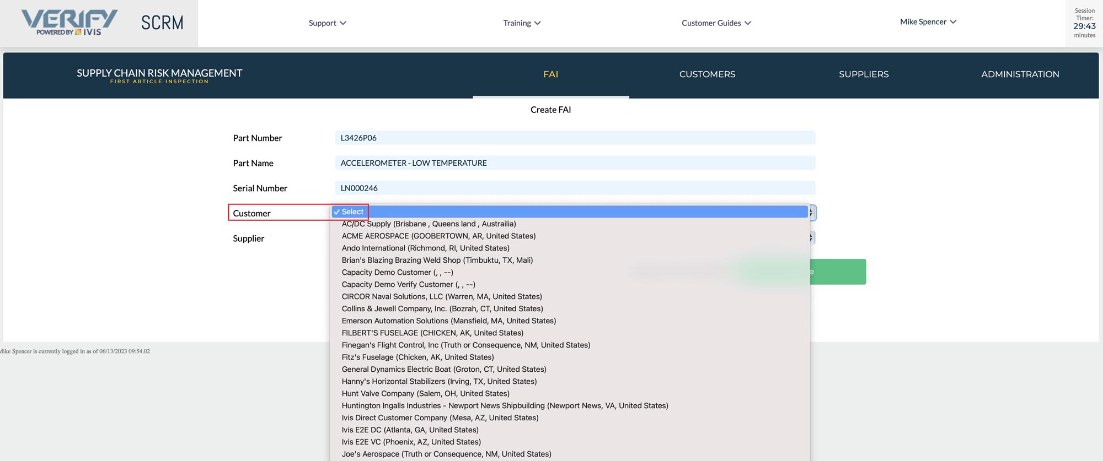Screen dimensions: 1103x461
Task: Select Finegan's Flight Control, Inc
Action: click(570, 345)
